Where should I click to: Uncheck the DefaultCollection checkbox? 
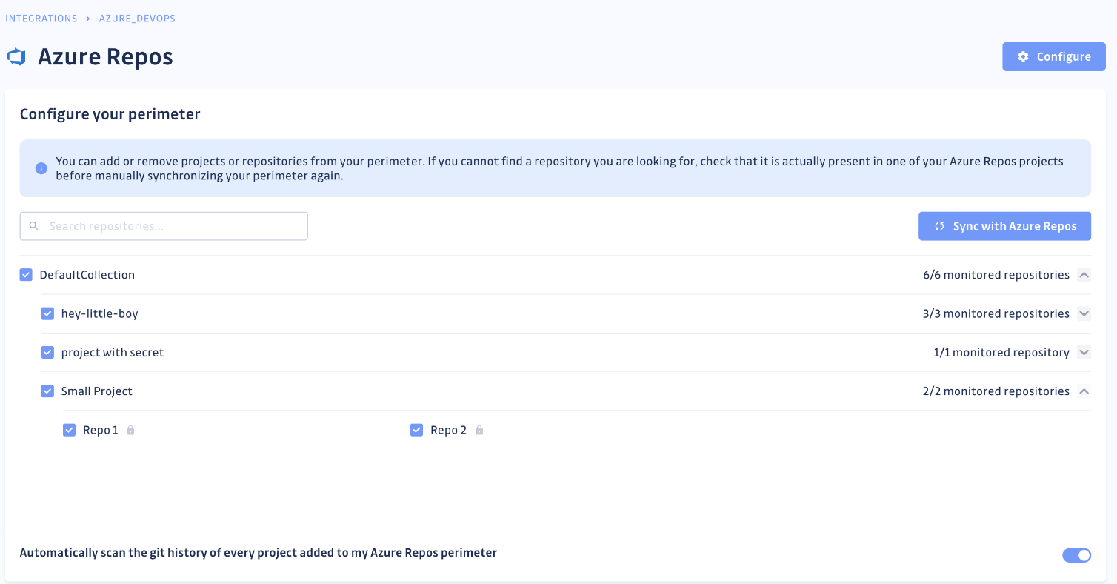[26, 275]
